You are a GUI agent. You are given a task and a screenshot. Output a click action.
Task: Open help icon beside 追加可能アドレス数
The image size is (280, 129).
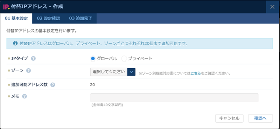coord(53,85)
